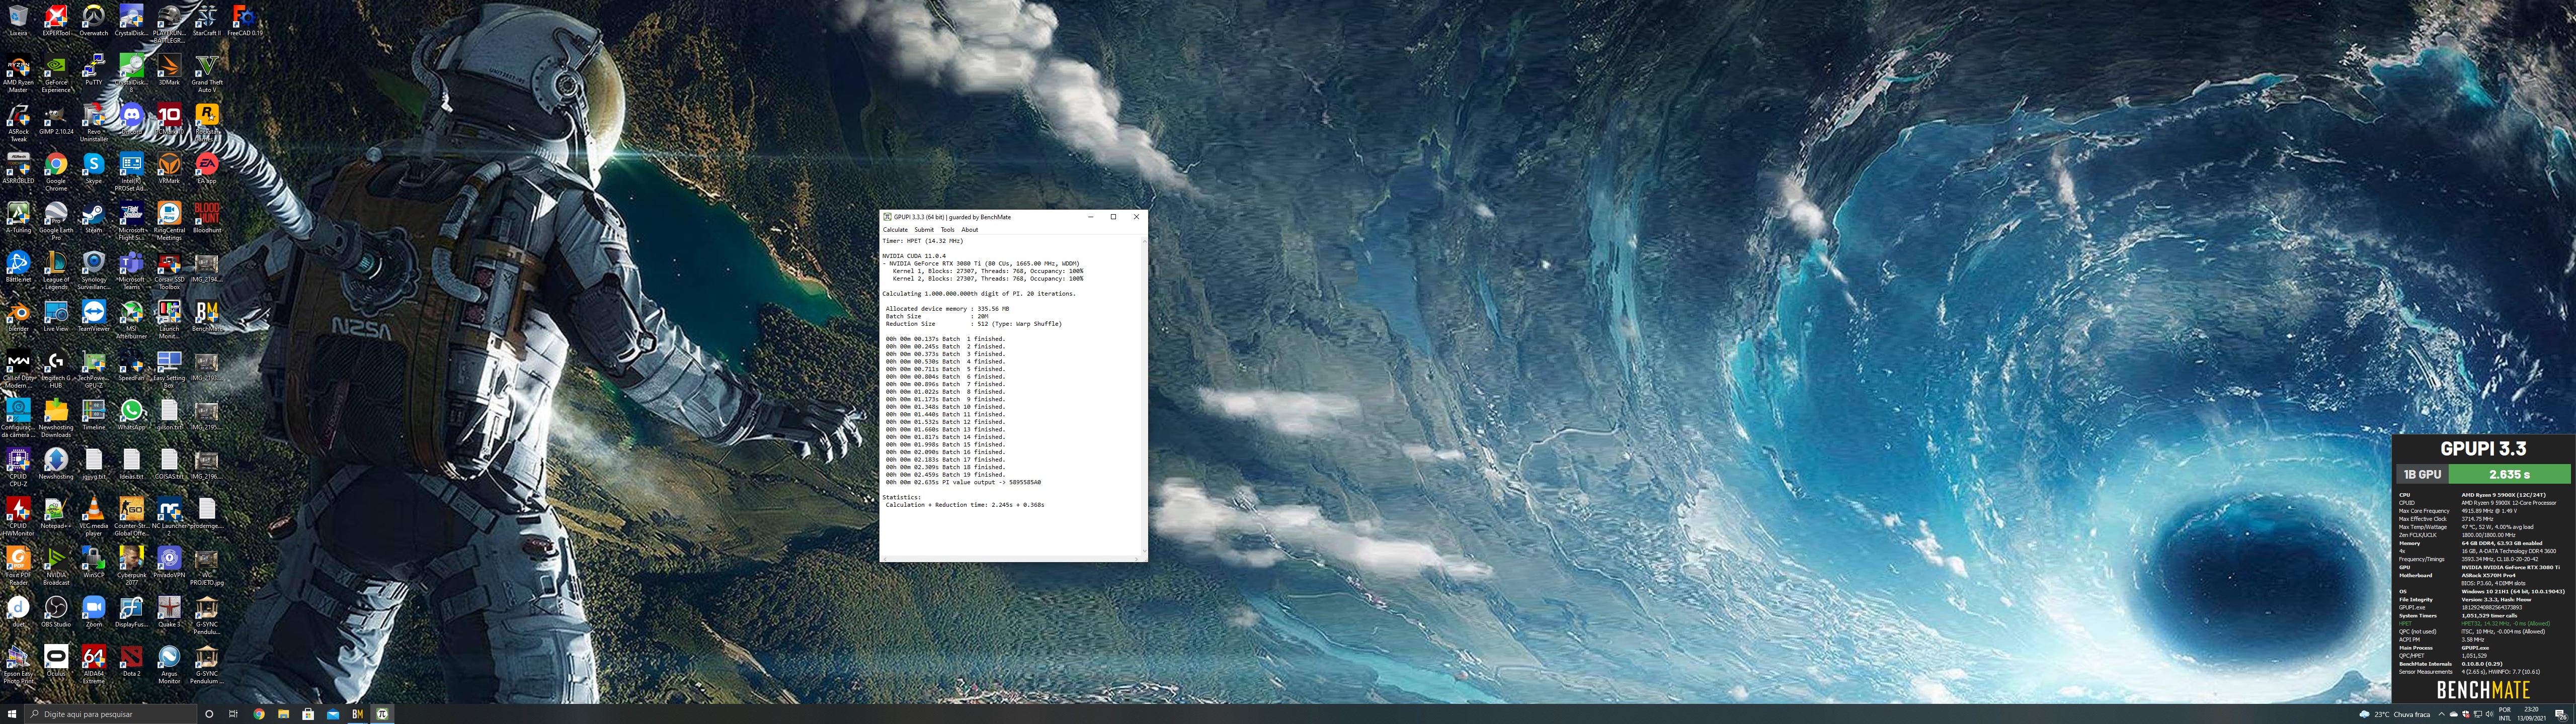The height and width of the screenshot is (724, 2576).
Task: Click the 23°C Chuva fraca weather widget
Action: pyautogui.click(x=2394, y=714)
